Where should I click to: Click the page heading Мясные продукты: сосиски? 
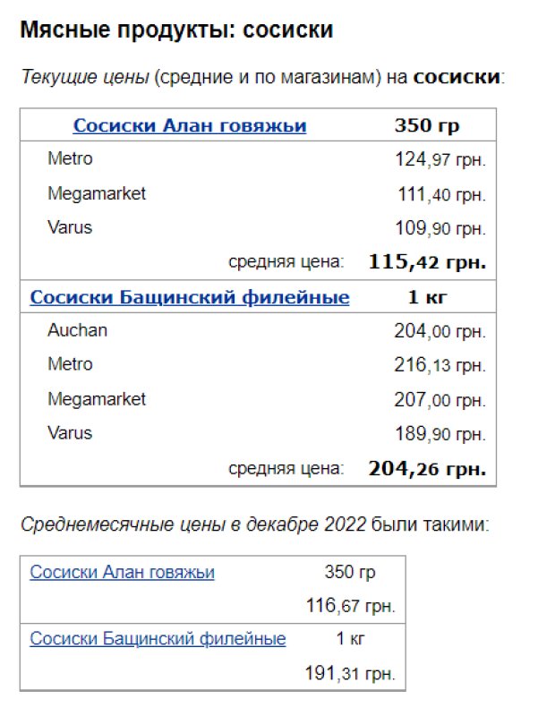pos(176,30)
